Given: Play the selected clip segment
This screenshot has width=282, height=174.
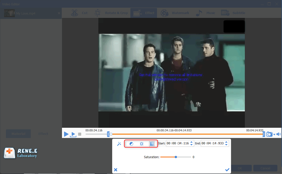Looking at the screenshot, I should click(73, 134).
